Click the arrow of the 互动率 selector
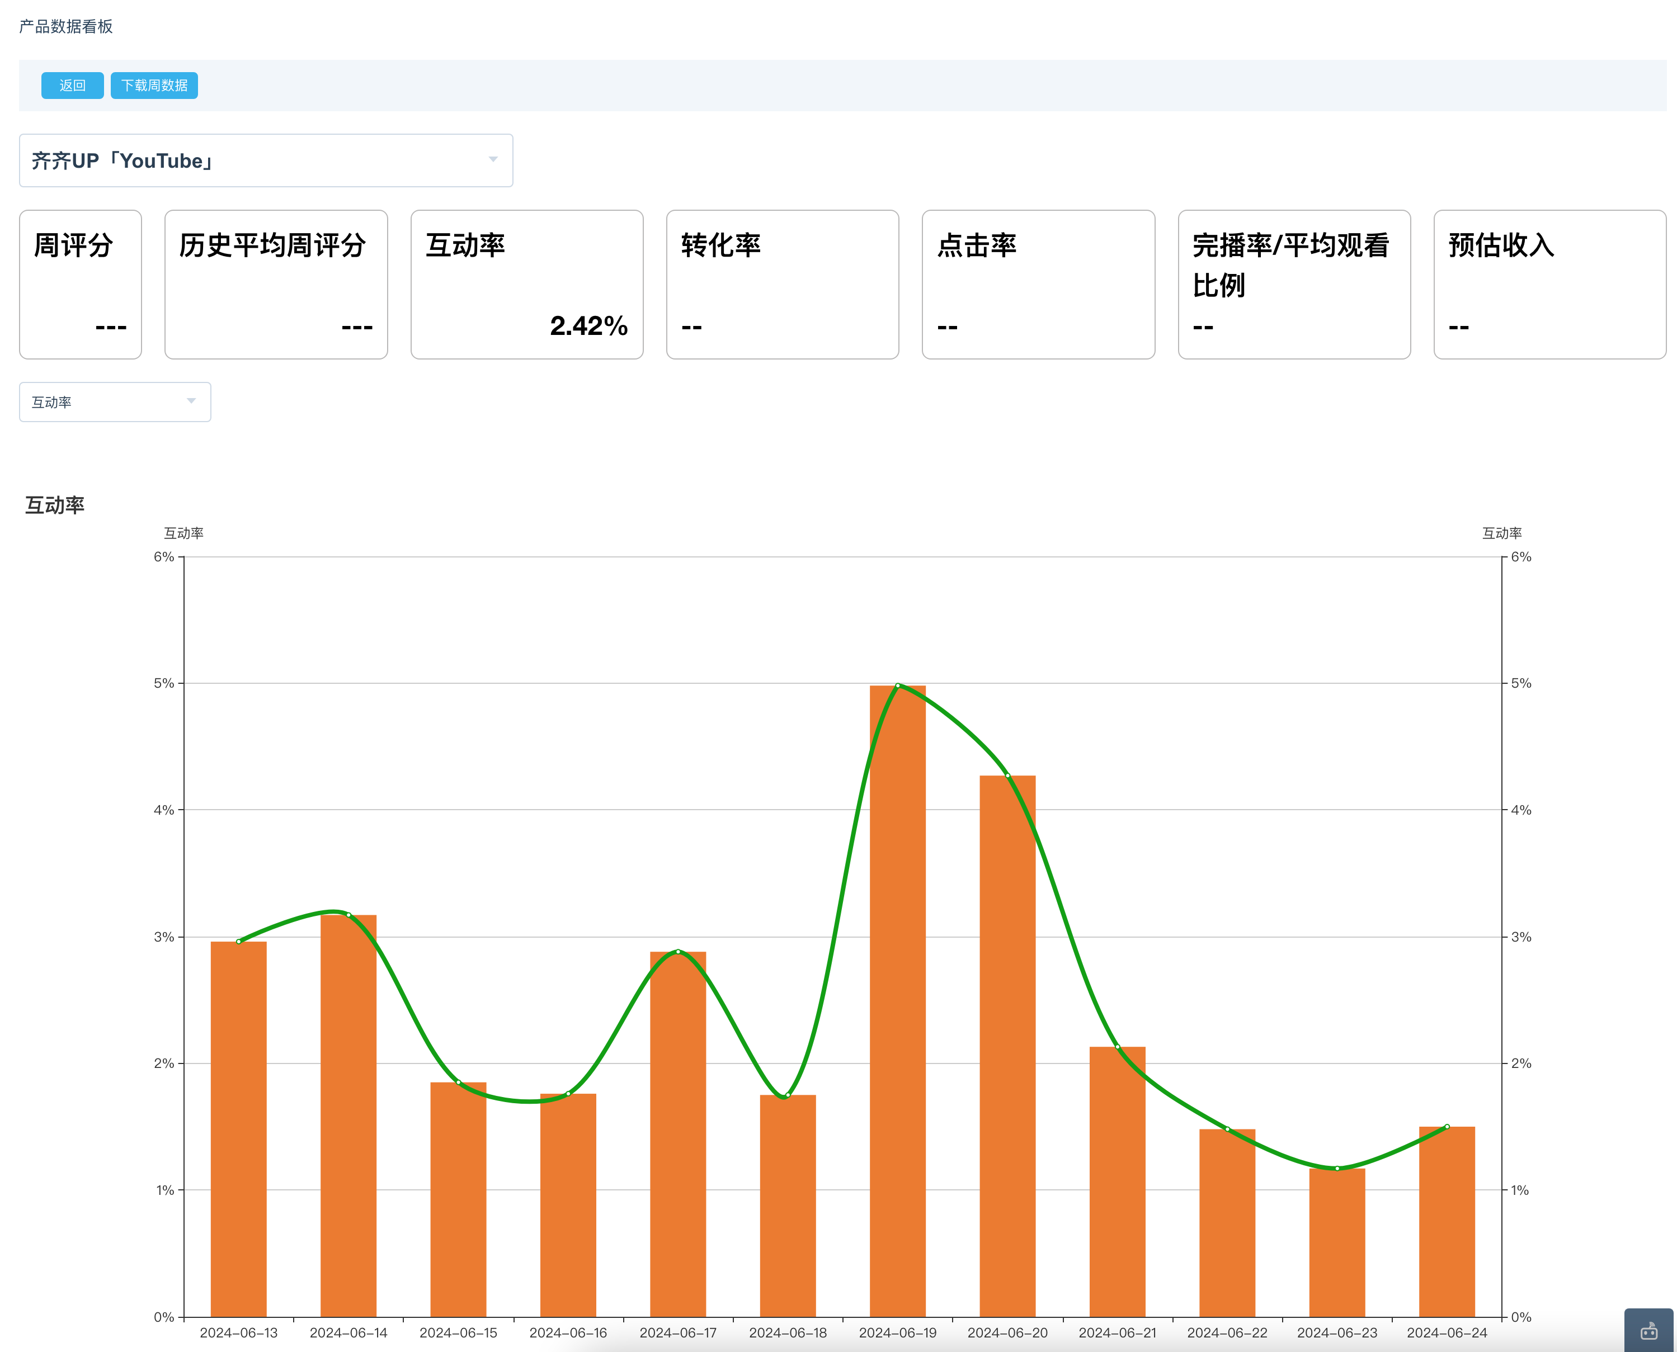The width and height of the screenshot is (1677, 1352). pos(191,401)
